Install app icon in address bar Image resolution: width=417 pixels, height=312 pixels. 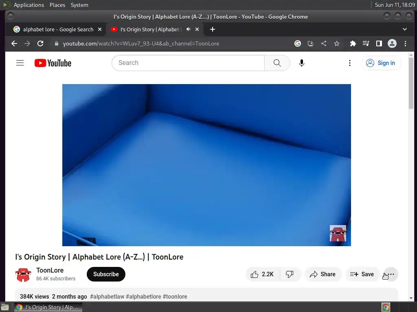(x=311, y=43)
